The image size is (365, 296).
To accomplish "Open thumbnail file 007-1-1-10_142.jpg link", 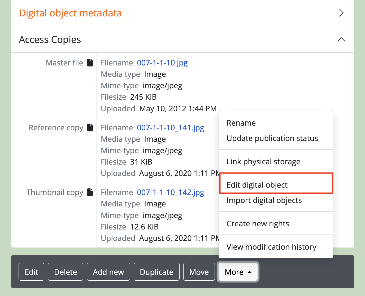I will pyautogui.click(x=170, y=192).
